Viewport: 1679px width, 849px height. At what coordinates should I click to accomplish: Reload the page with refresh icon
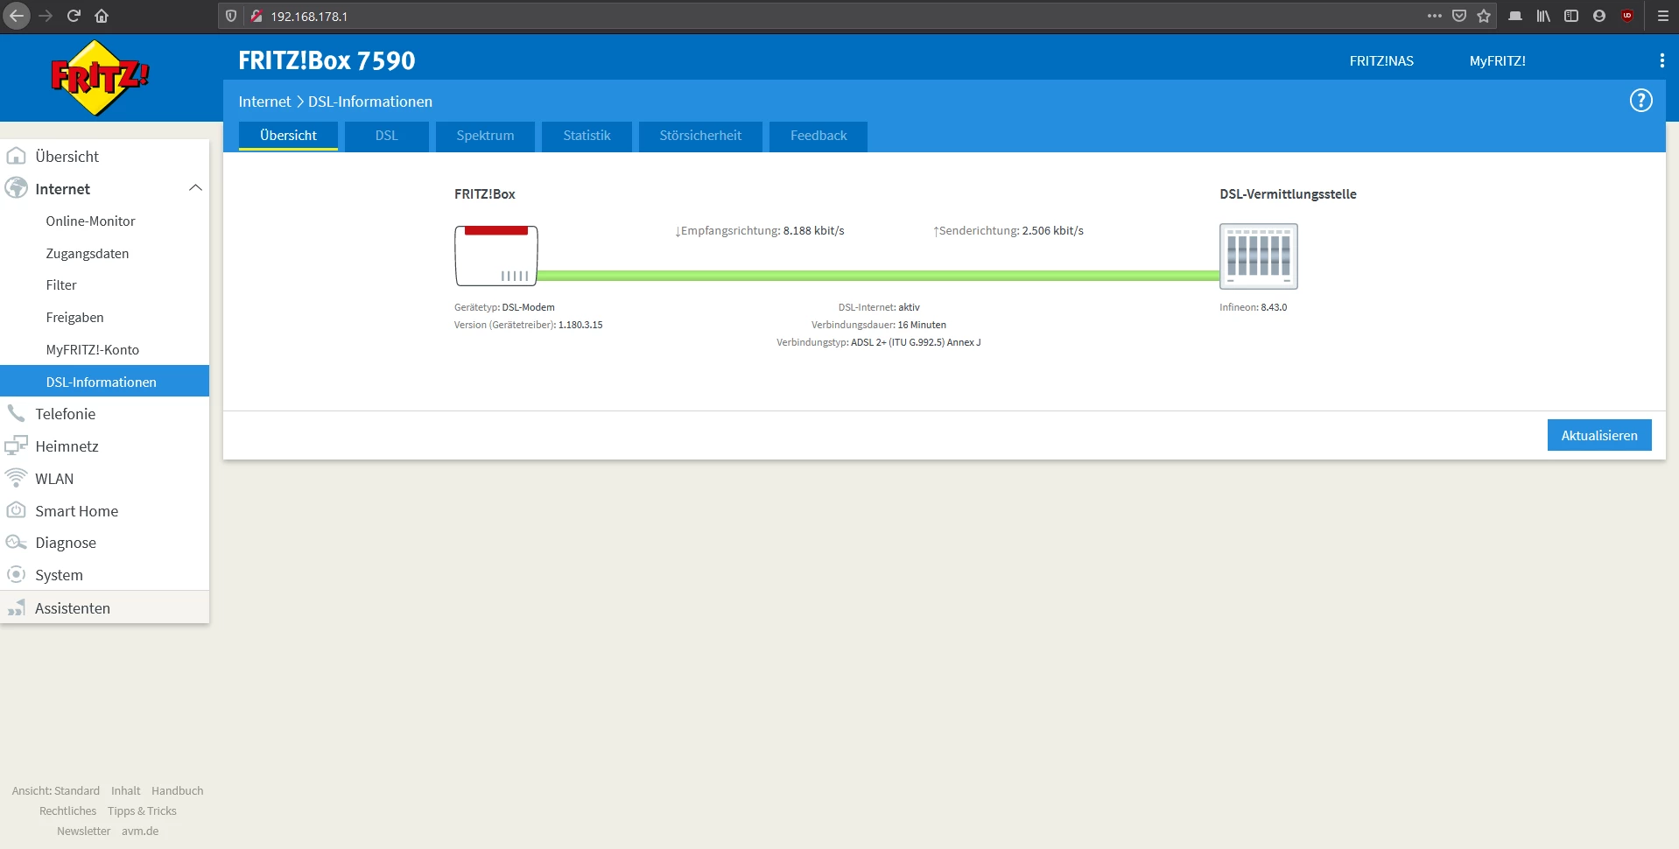coord(74,16)
